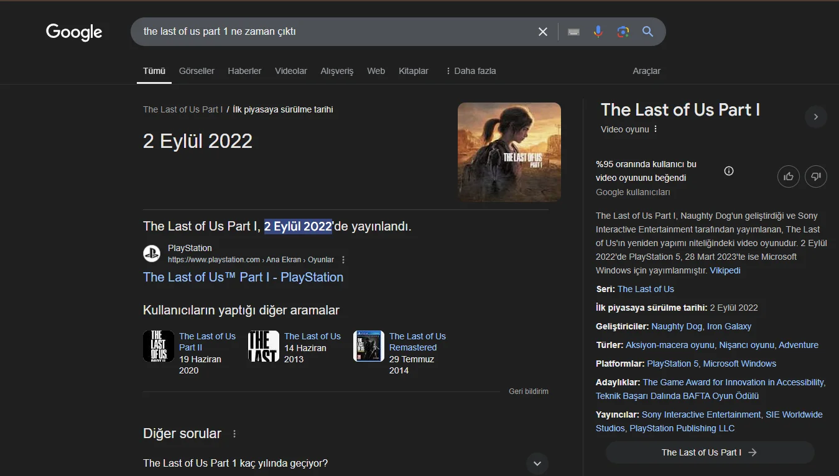Search by image with Google Lens
This screenshot has width=839, height=476.
coord(623,32)
